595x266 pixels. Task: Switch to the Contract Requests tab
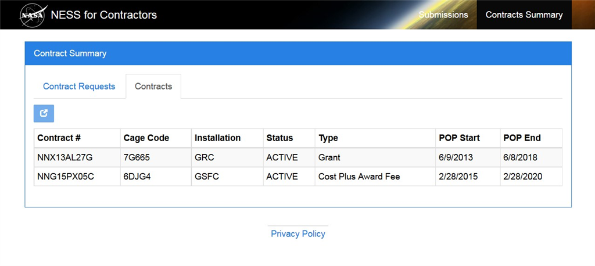pyautogui.click(x=79, y=87)
